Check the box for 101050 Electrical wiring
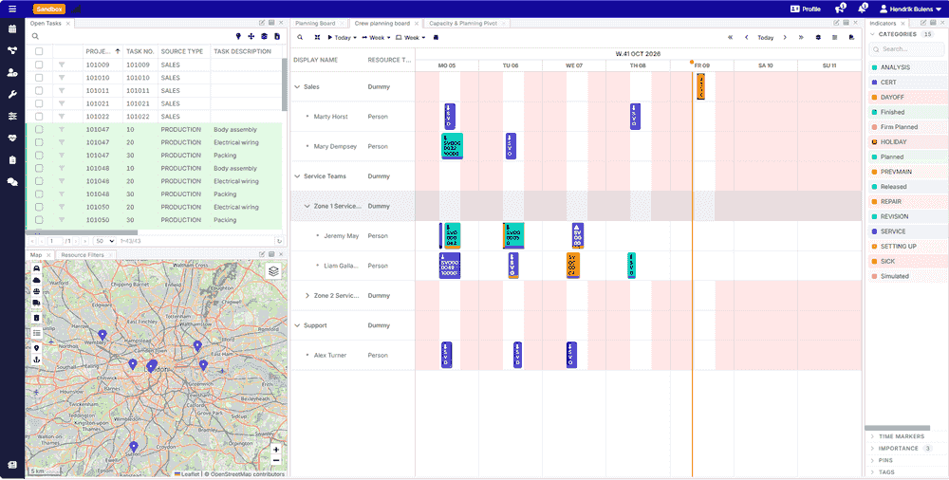The image size is (949, 480). click(x=39, y=207)
